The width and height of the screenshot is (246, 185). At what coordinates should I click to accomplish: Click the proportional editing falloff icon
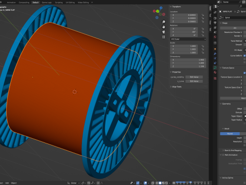102,183
